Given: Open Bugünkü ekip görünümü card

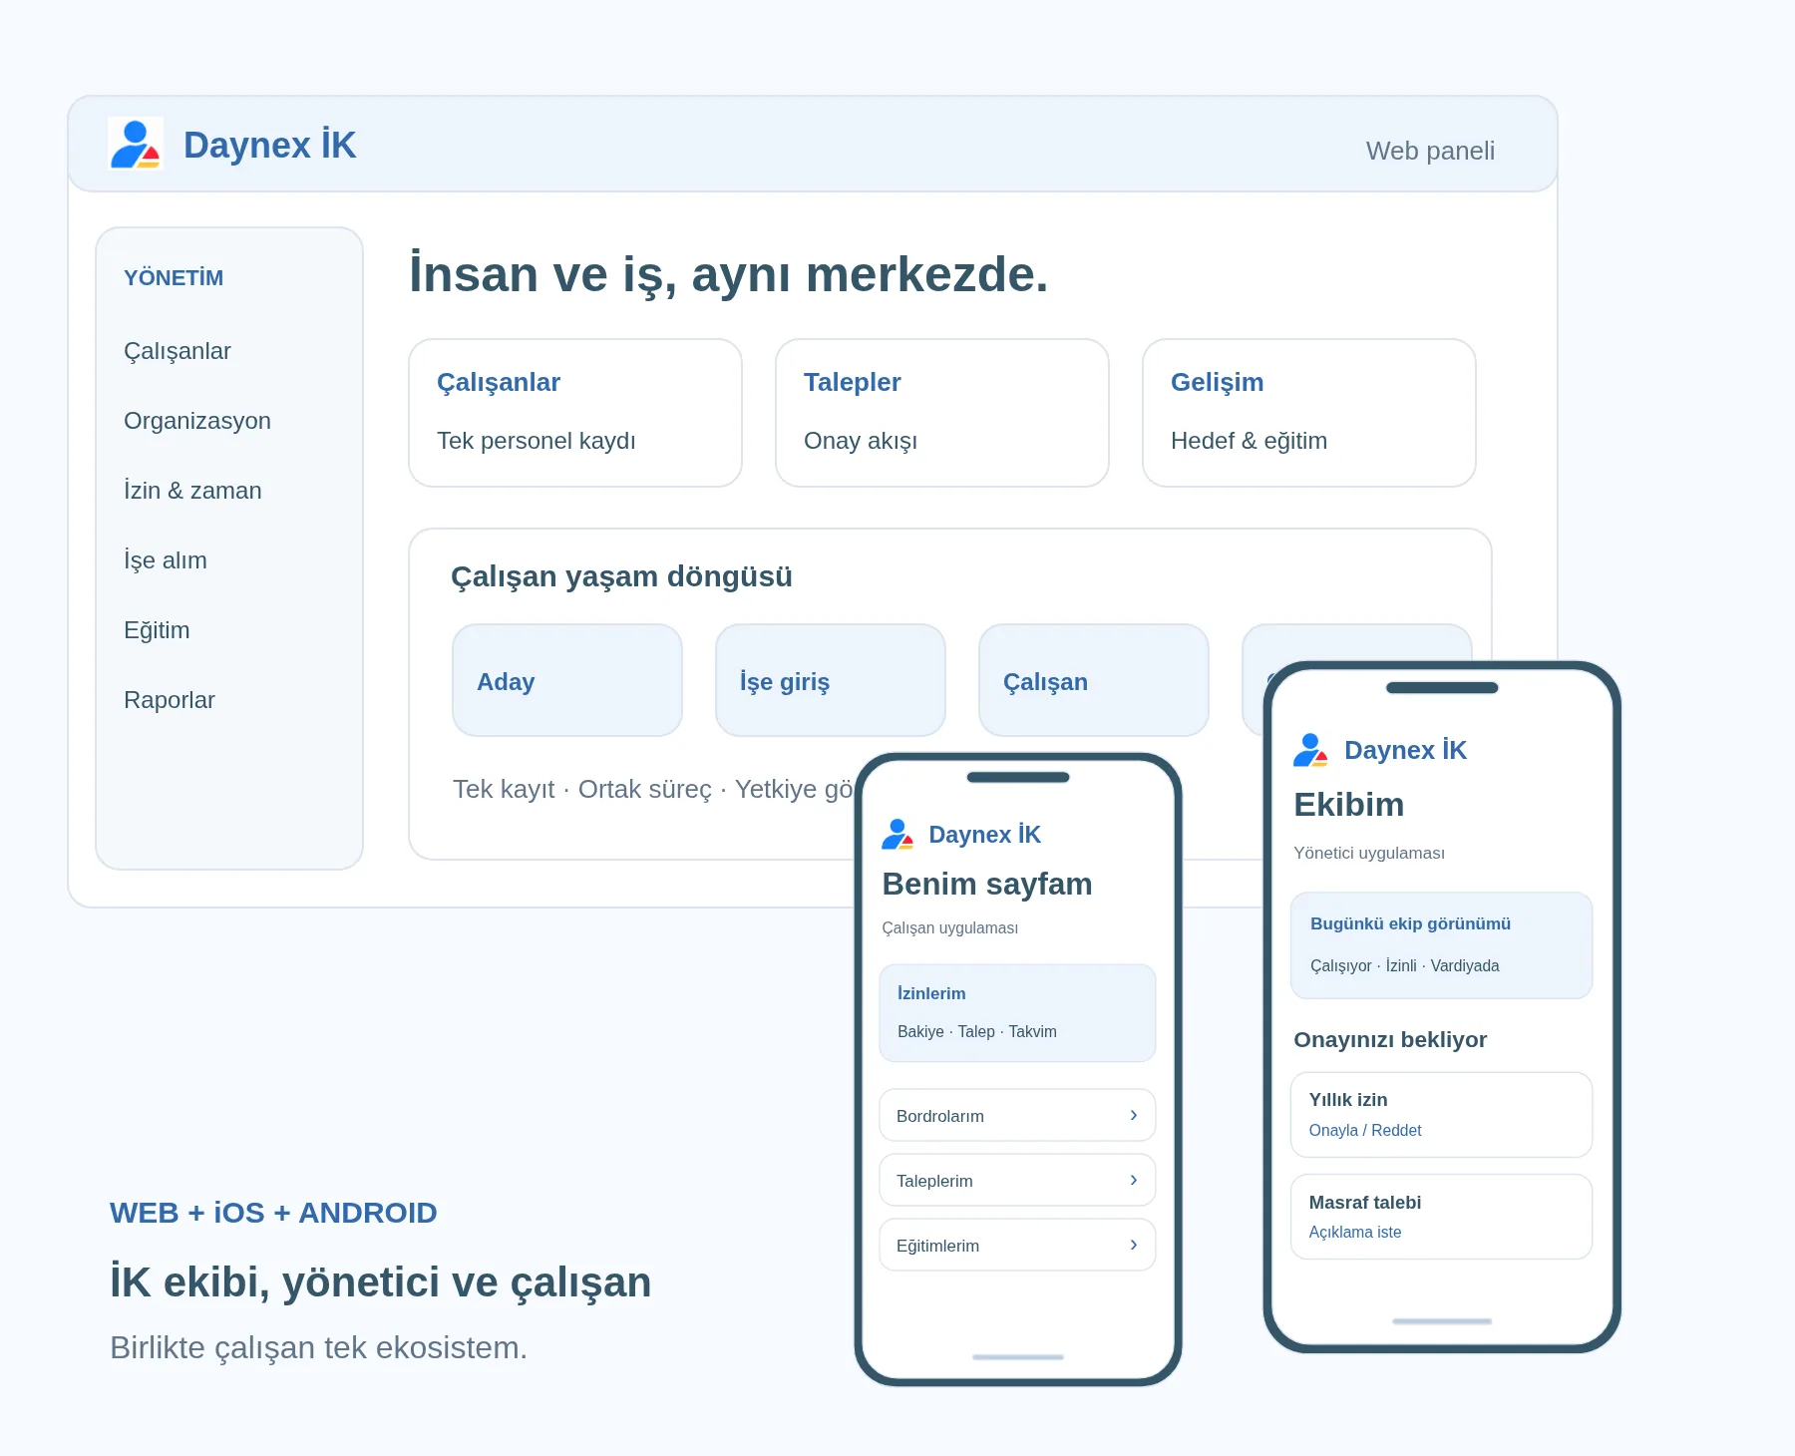Looking at the screenshot, I should pos(1442,945).
